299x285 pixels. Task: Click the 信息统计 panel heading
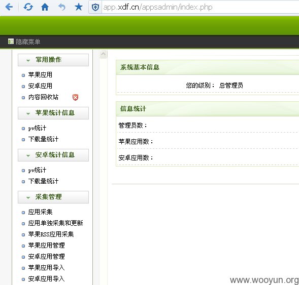click(x=133, y=109)
